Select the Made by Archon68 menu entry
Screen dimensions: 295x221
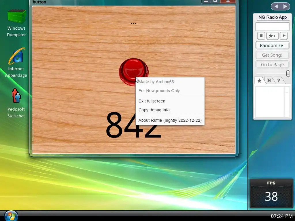(x=156, y=82)
